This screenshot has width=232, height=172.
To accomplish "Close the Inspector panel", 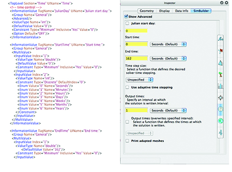I will 226,3.
